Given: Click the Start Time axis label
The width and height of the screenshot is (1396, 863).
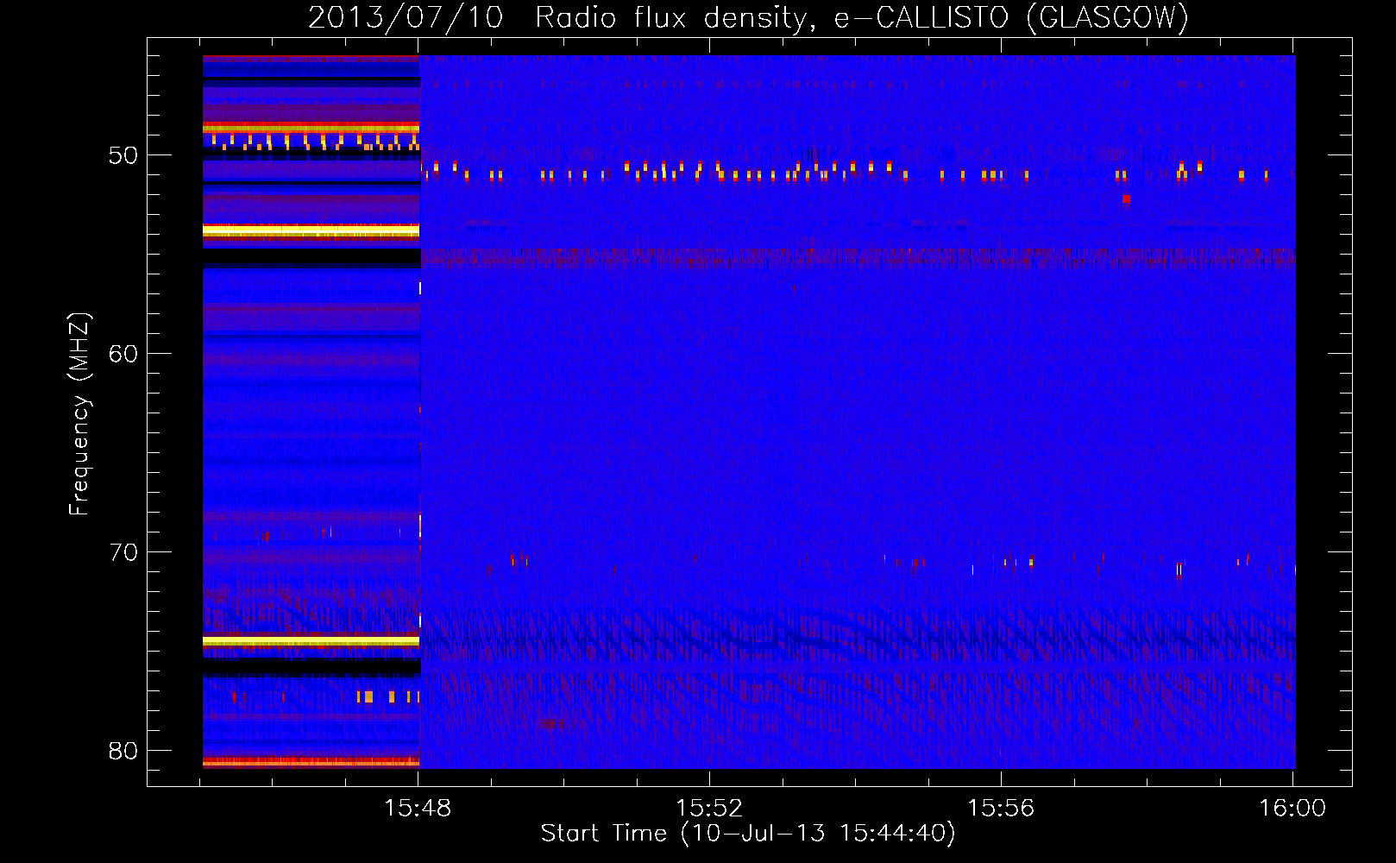Looking at the screenshot, I should pos(748,834).
